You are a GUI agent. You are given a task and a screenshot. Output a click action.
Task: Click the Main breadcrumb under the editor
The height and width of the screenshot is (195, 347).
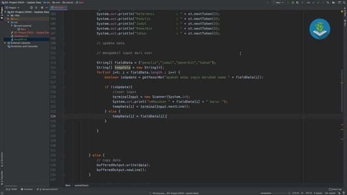[68, 185]
